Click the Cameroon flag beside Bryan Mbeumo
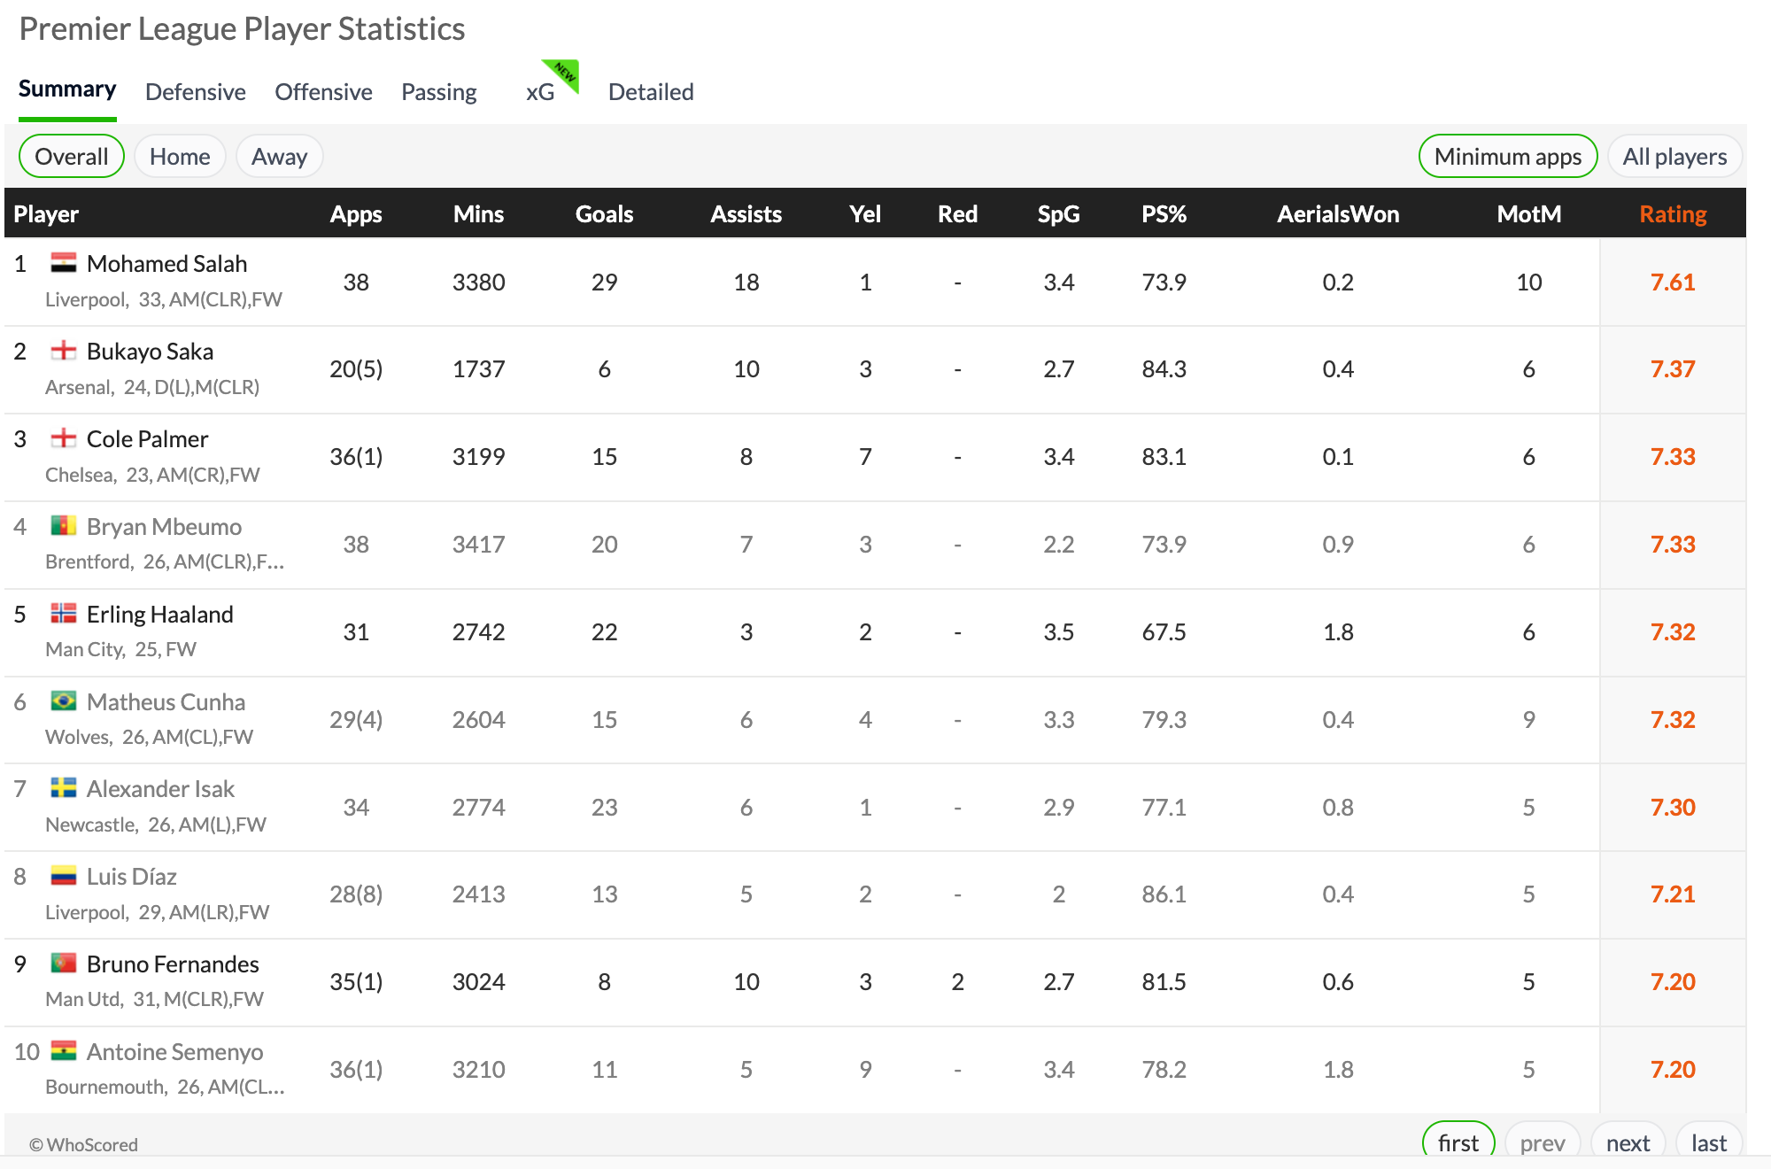Screen dimensions: 1771x1169 (x=63, y=526)
